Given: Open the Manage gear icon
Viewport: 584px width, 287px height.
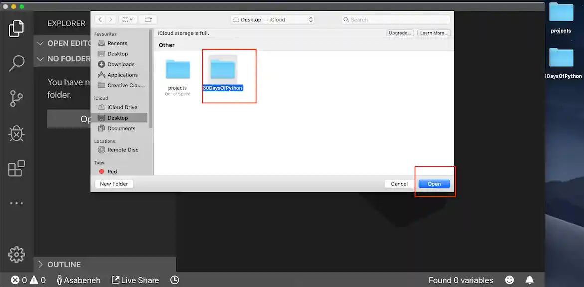Looking at the screenshot, I should (x=16, y=254).
